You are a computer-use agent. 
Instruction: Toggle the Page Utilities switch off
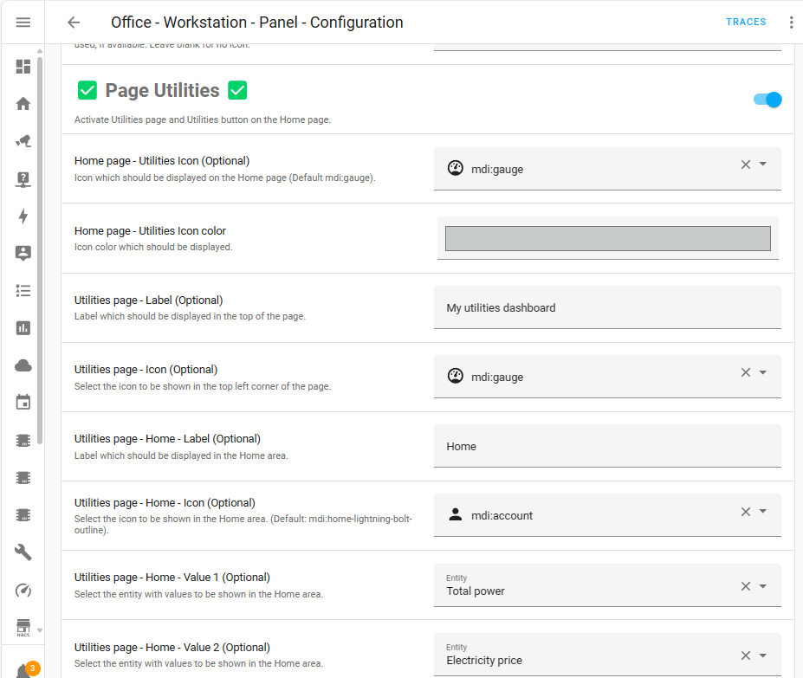point(767,100)
